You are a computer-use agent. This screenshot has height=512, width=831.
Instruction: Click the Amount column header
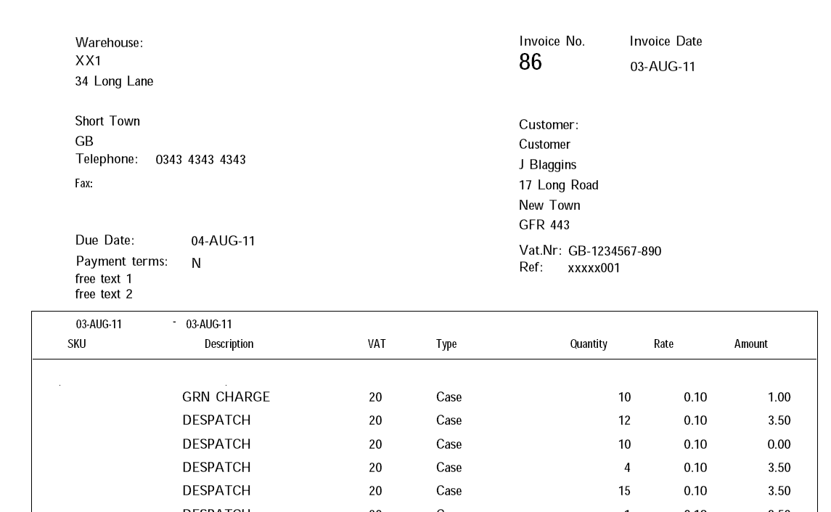tap(751, 344)
